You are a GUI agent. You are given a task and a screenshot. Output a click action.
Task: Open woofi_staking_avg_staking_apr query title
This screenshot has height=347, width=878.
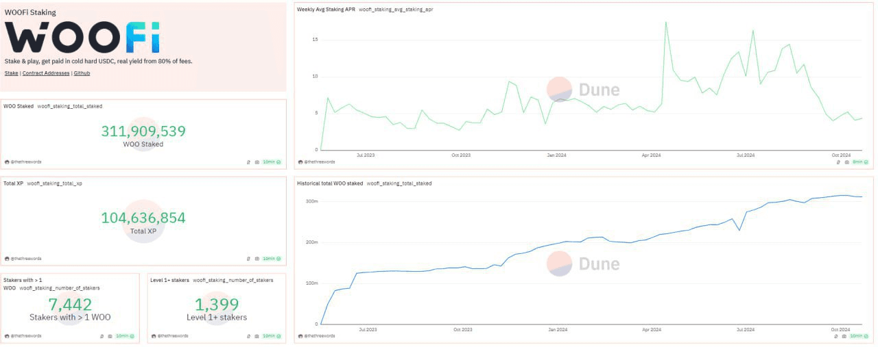396,10
